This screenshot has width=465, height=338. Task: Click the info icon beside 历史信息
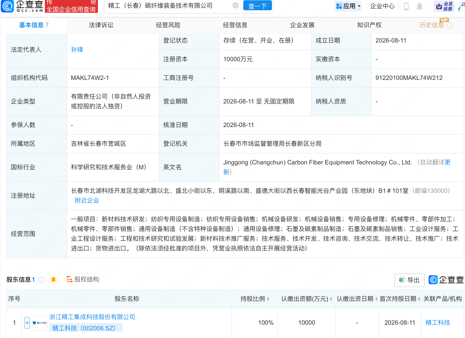coord(450,25)
